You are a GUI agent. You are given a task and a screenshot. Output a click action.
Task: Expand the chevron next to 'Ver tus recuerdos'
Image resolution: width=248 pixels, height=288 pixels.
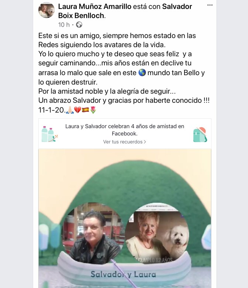[145, 142]
